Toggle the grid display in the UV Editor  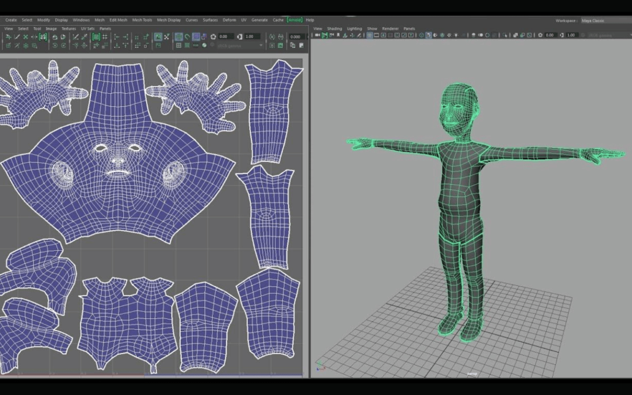pyautogui.click(x=180, y=45)
